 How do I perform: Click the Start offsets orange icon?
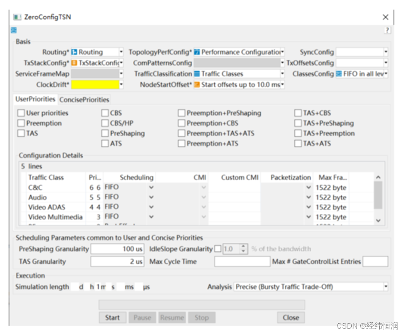pyautogui.click(x=197, y=85)
